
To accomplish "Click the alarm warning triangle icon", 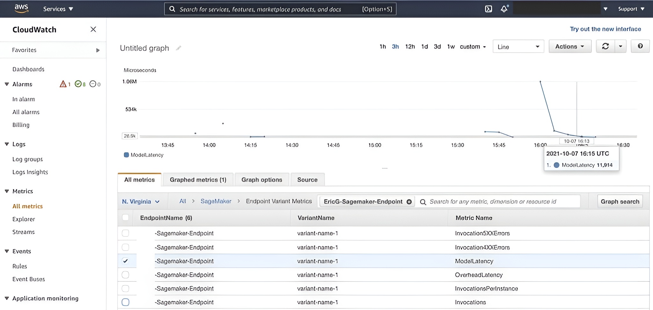I will click(63, 84).
